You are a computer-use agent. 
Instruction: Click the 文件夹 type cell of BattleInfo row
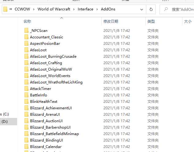click(x=153, y=95)
